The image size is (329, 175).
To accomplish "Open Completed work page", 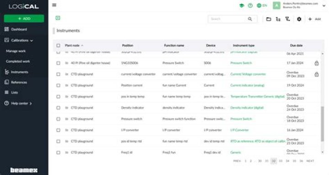I will pos(18,62).
